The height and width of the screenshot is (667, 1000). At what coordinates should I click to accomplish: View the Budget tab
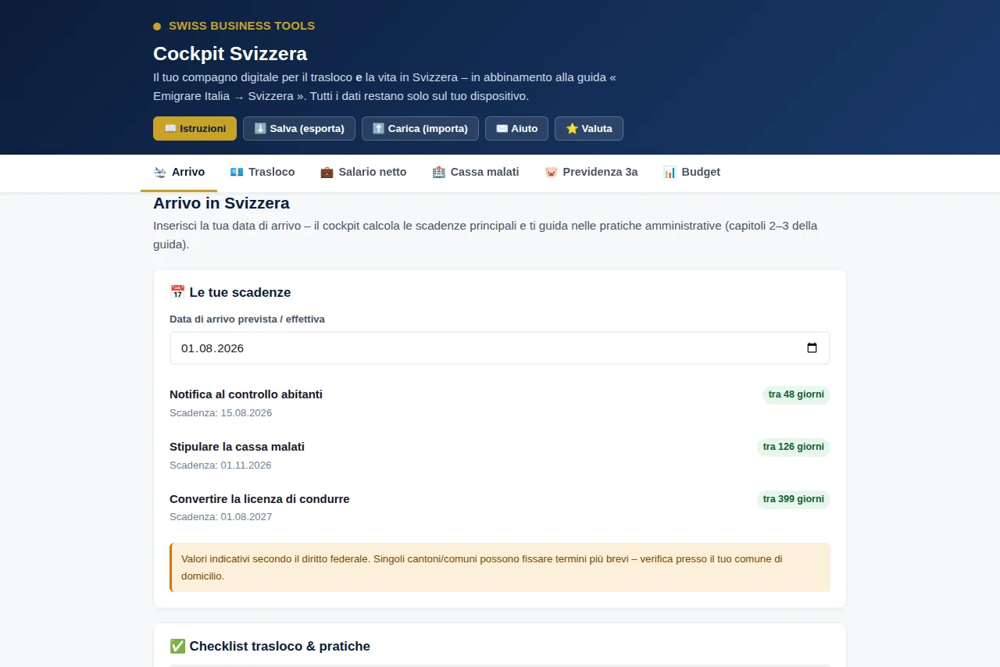(691, 172)
